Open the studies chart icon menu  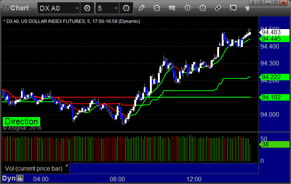[x=157, y=8]
